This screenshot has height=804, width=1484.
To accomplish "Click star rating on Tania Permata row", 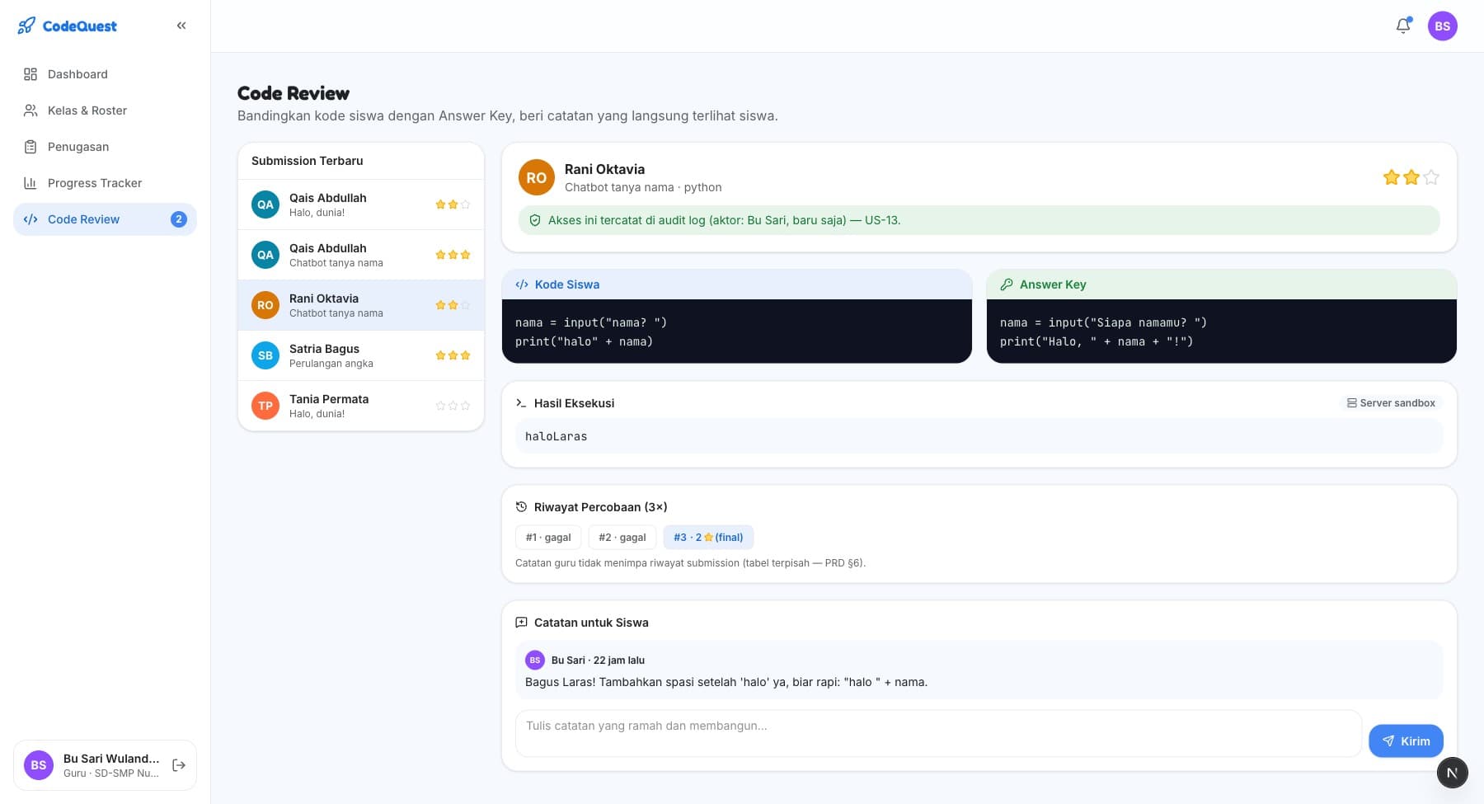I will 453,406.
